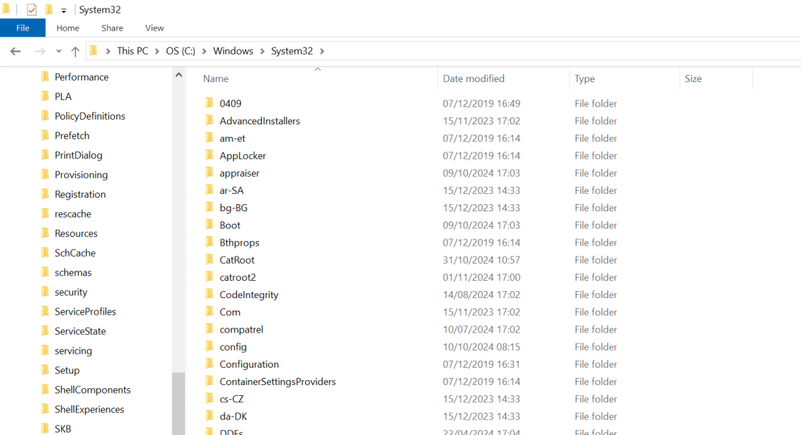Open the Recent locations dropdown arrow
The image size is (801, 435).
click(x=59, y=52)
